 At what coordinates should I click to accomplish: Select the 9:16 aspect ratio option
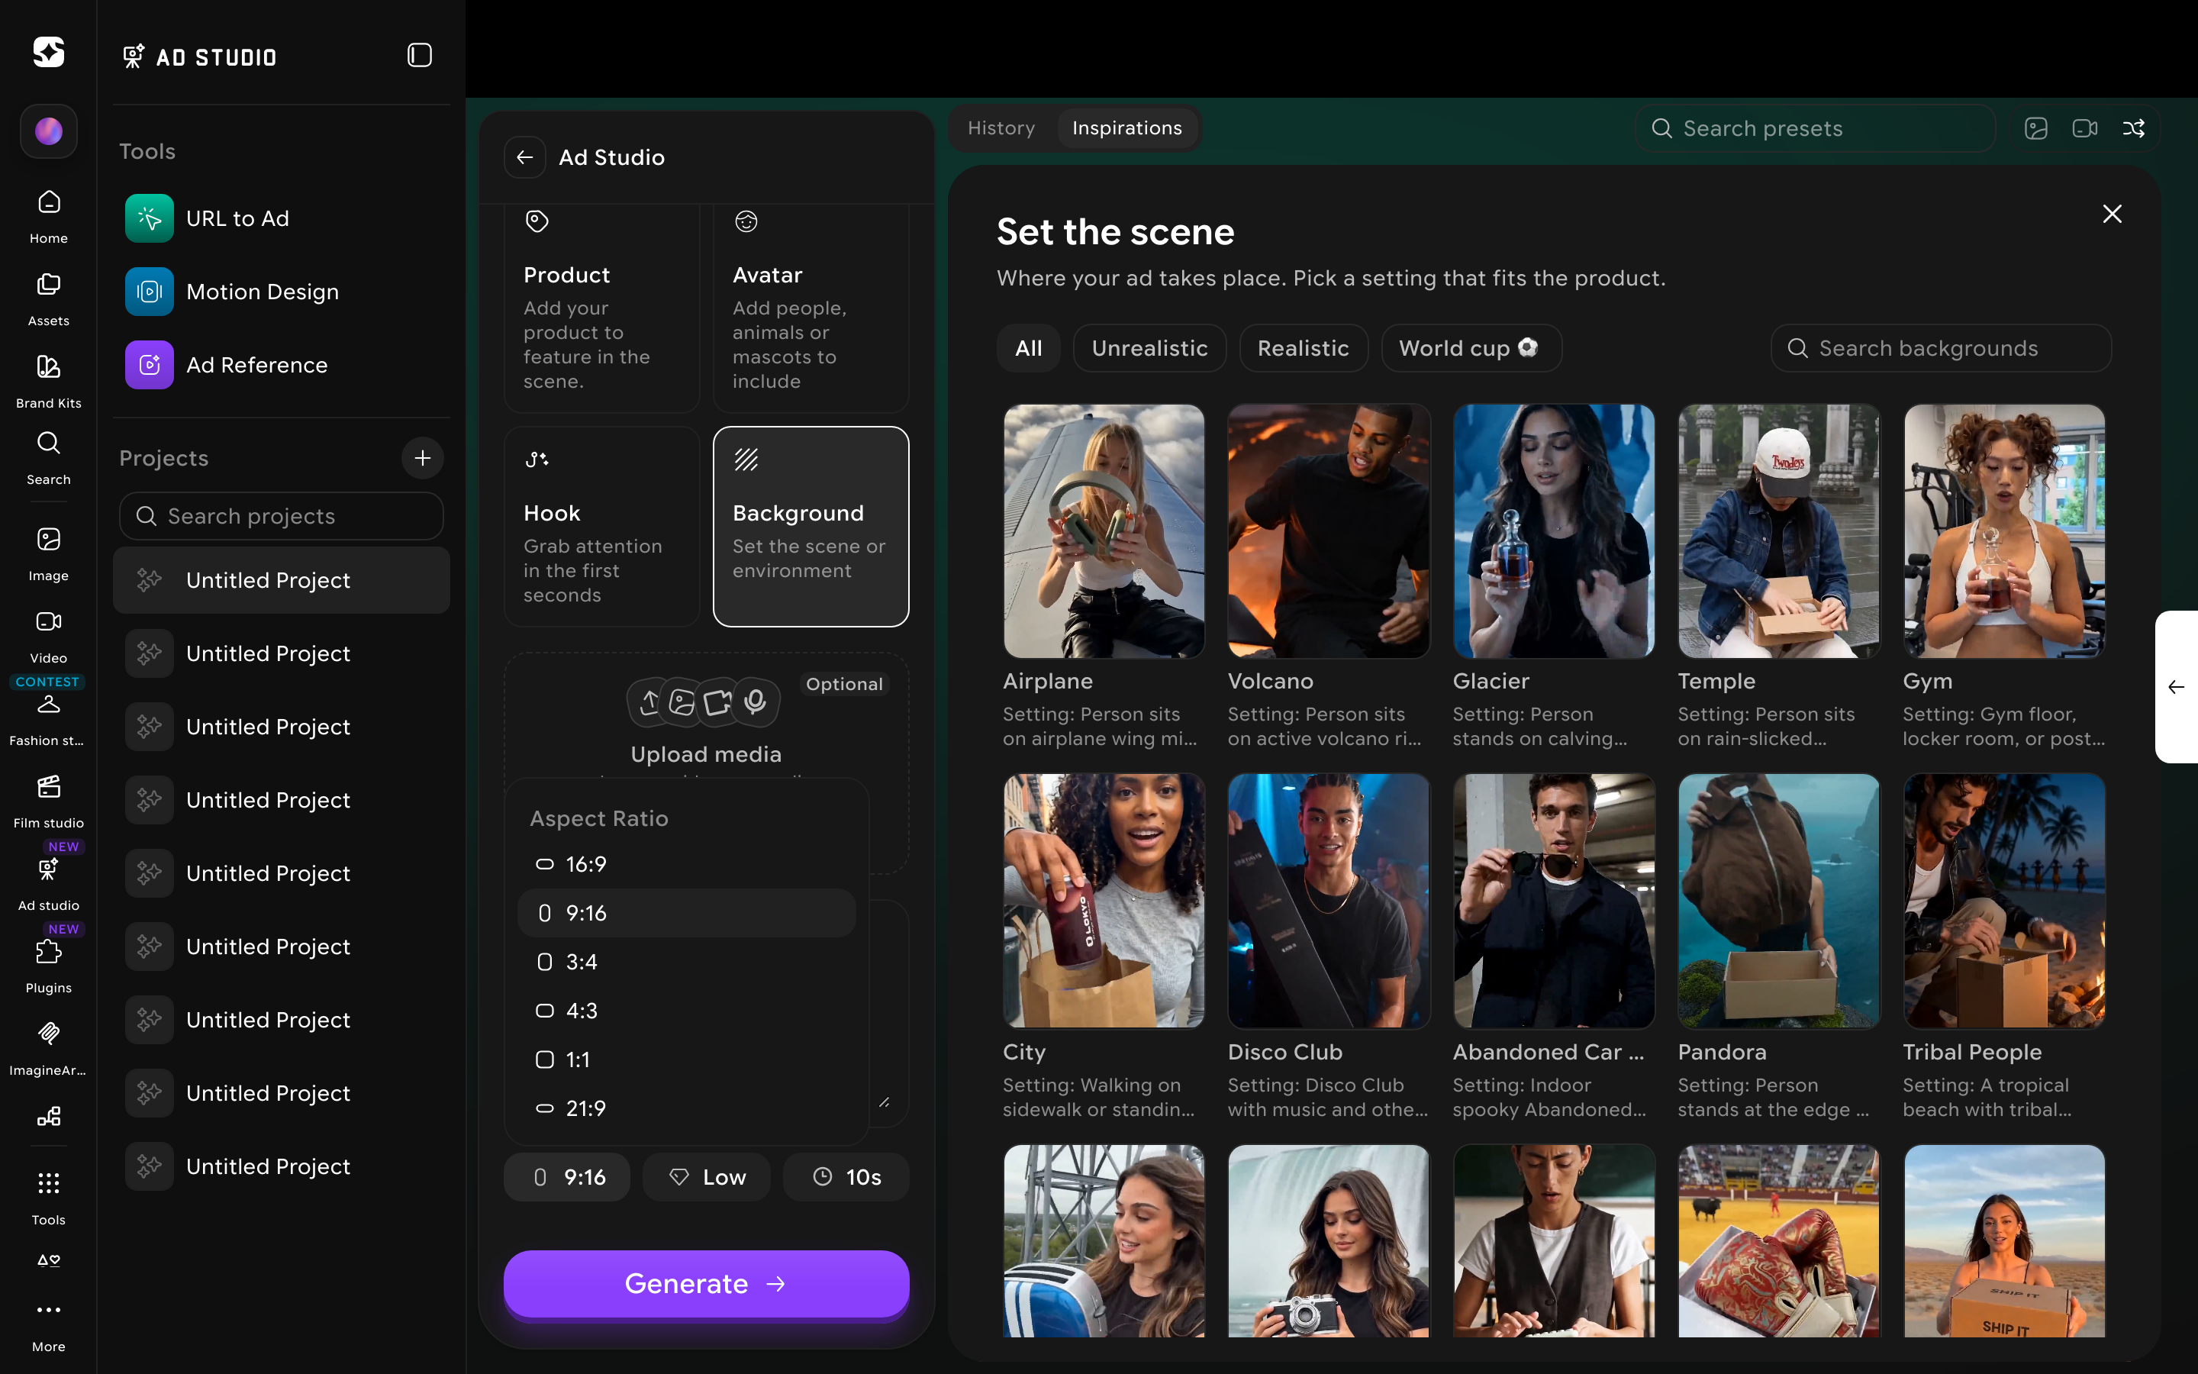tap(687, 913)
